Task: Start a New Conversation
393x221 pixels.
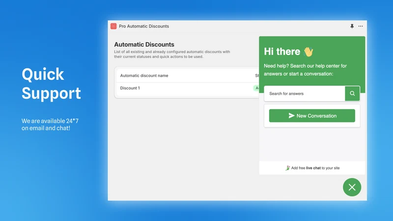Action: tap(312, 116)
